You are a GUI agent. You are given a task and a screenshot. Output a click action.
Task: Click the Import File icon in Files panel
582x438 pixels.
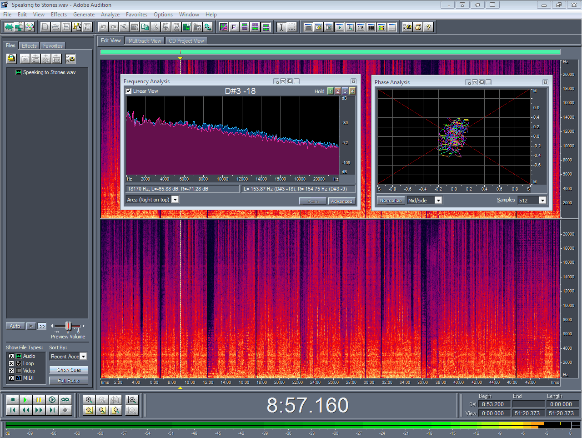[11, 59]
